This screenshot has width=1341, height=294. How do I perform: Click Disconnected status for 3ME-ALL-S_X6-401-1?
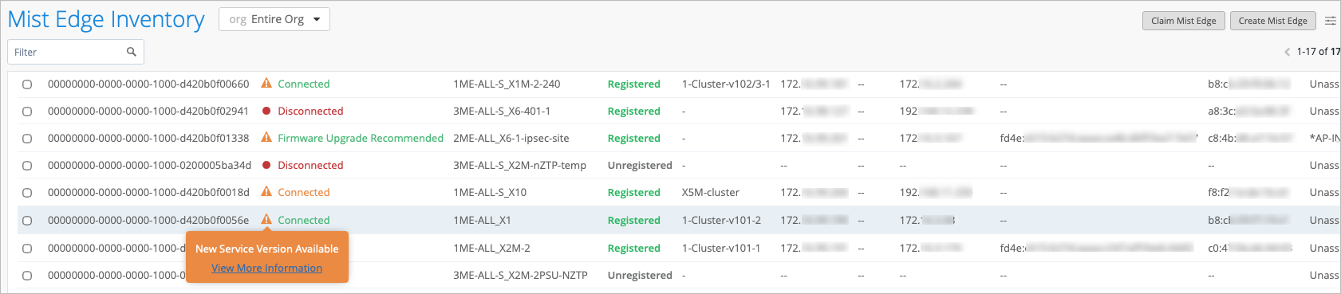click(x=310, y=111)
